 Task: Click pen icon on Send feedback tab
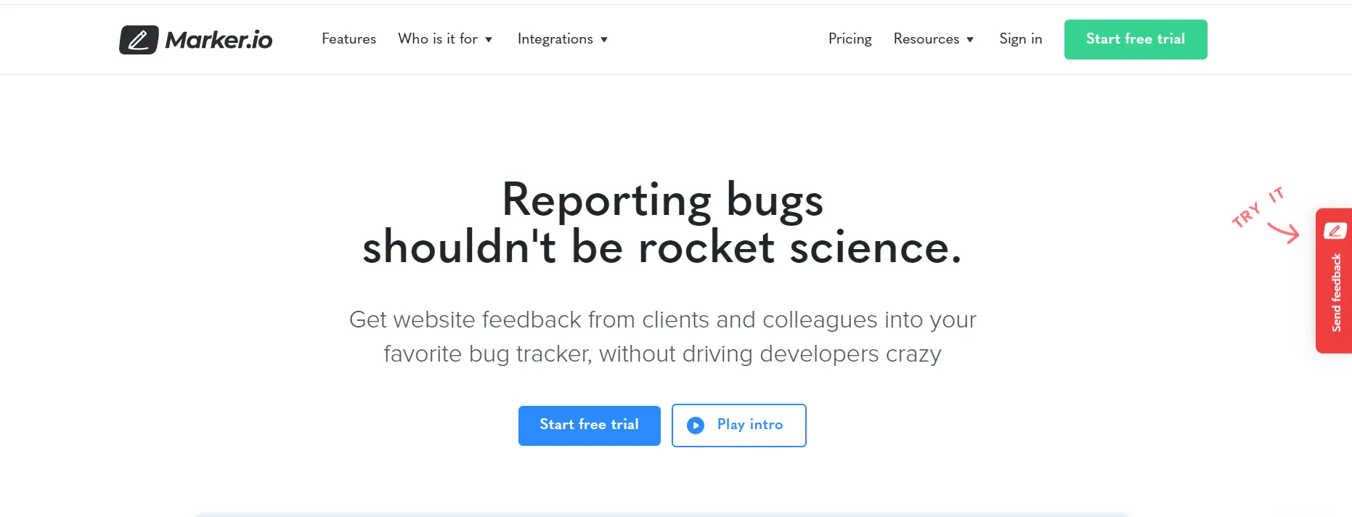coord(1335,231)
